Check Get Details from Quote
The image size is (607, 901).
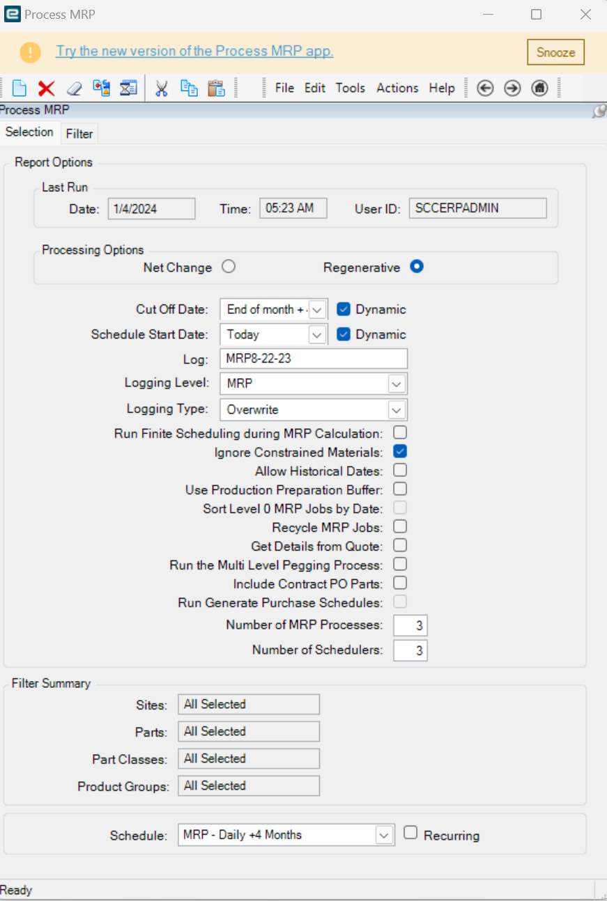tap(400, 545)
